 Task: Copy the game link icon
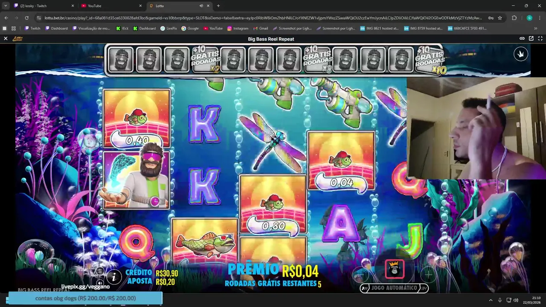[522, 38]
